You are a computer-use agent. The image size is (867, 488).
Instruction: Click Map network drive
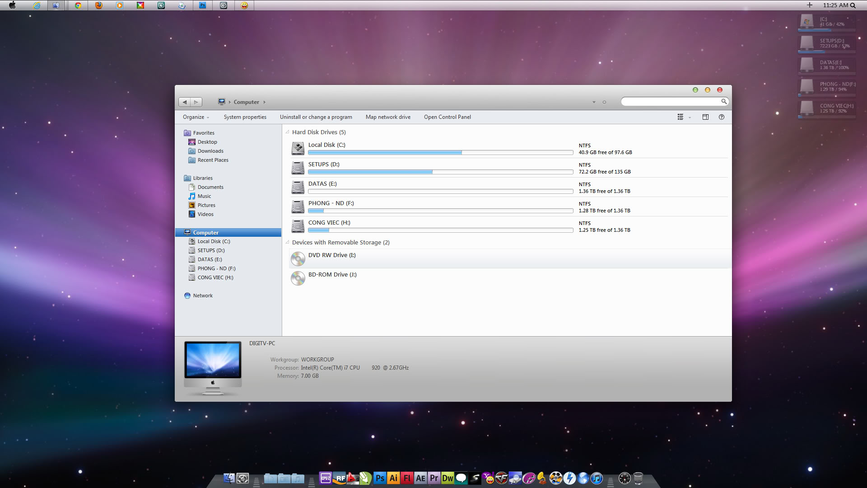(388, 117)
